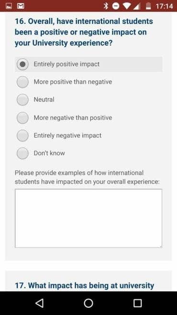Screen dimensions: 177x315
Task: Tap the Gmail notification icon
Action: [x=21, y=6]
